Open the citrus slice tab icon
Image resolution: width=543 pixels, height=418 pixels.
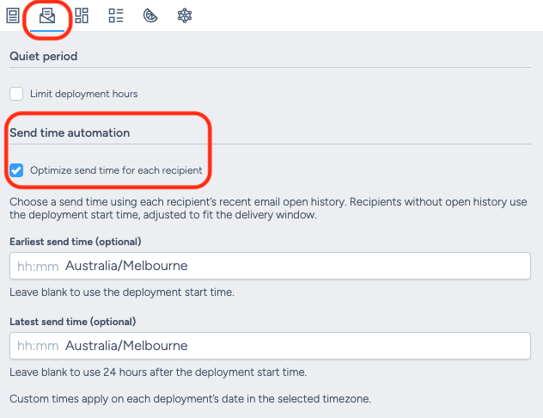pyautogui.click(x=150, y=16)
